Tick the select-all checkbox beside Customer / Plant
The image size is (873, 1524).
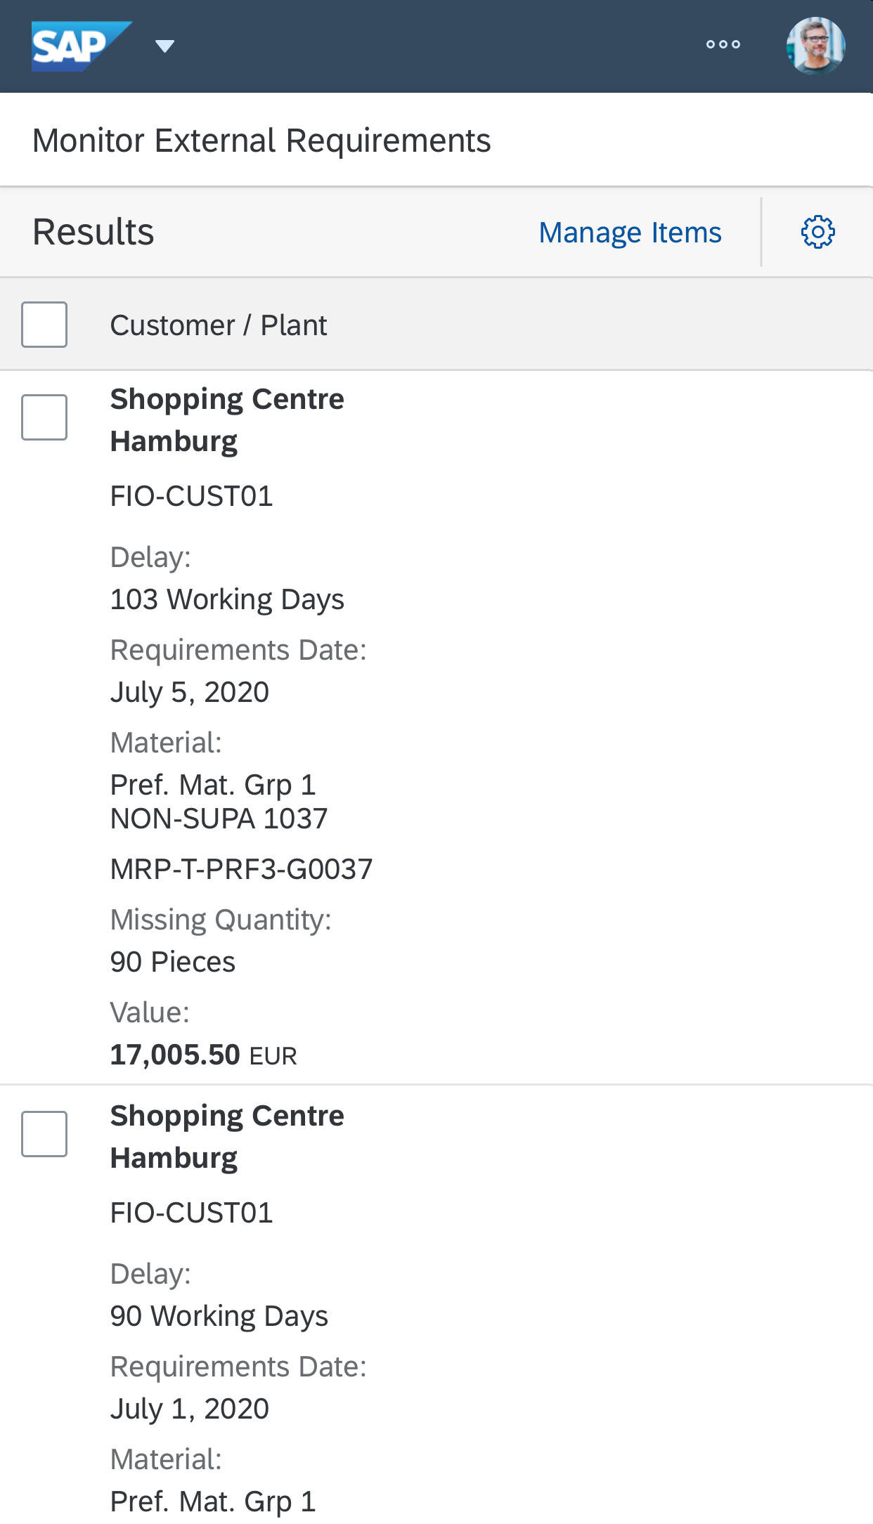pyautogui.click(x=44, y=325)
